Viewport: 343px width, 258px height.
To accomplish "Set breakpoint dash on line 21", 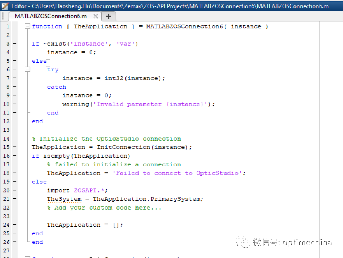I will (x=14, y=199).
